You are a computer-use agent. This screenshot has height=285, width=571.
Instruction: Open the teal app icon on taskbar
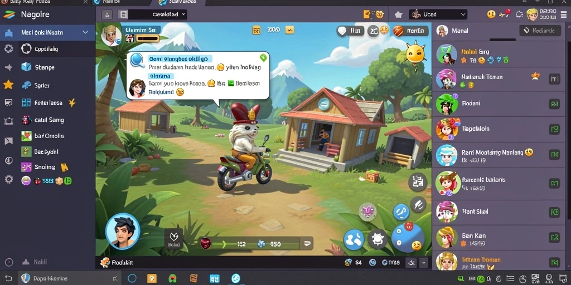tap(236, 278)
